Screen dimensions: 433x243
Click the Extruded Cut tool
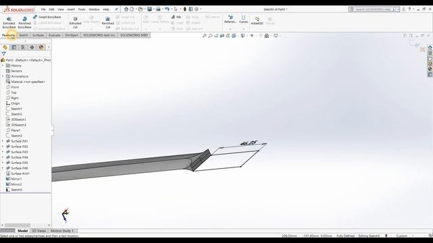coord(75,22)
